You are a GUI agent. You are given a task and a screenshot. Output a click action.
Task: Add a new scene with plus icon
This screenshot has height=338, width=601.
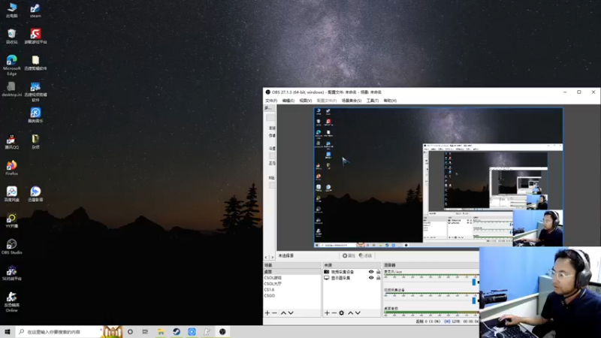[x=267, y=312]
